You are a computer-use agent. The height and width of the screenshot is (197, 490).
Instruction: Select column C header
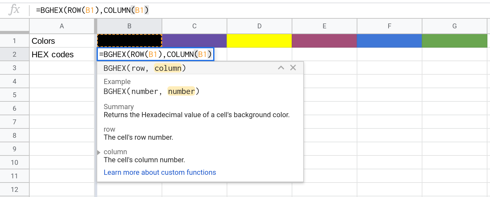click(x=194, y=26)
